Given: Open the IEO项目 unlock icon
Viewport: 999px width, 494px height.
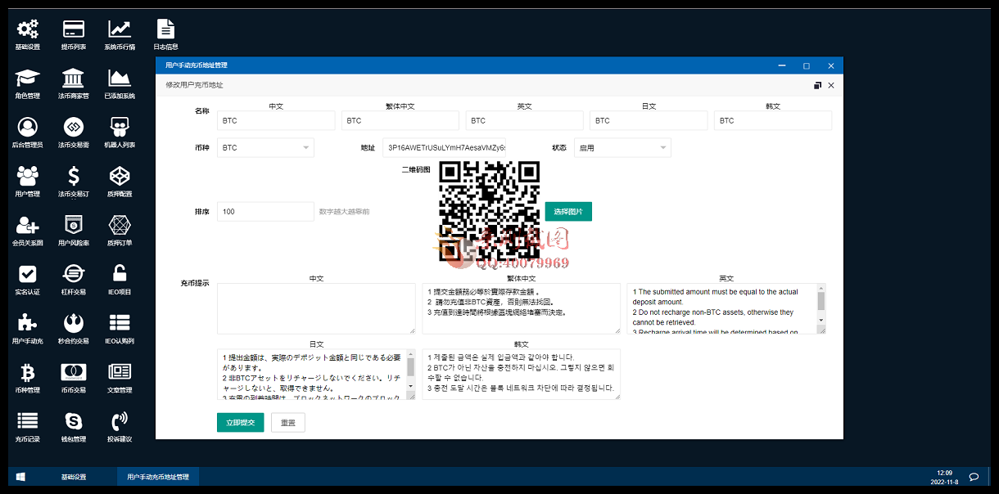Looking at the screenshot, I should (120, 275).
